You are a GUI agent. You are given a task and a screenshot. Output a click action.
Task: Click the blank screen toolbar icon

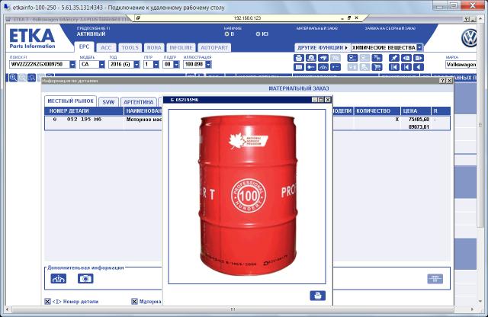299,67
